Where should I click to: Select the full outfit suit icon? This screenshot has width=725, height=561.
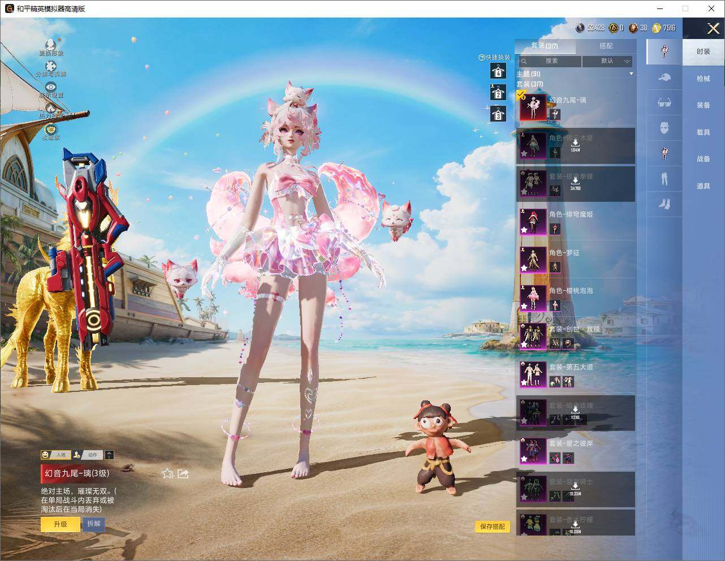665,51
